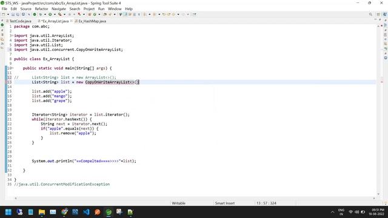The height and width of the screenshot is (218, 388).
Task: Click the Smart Insert status field
Action: [225, 203]
